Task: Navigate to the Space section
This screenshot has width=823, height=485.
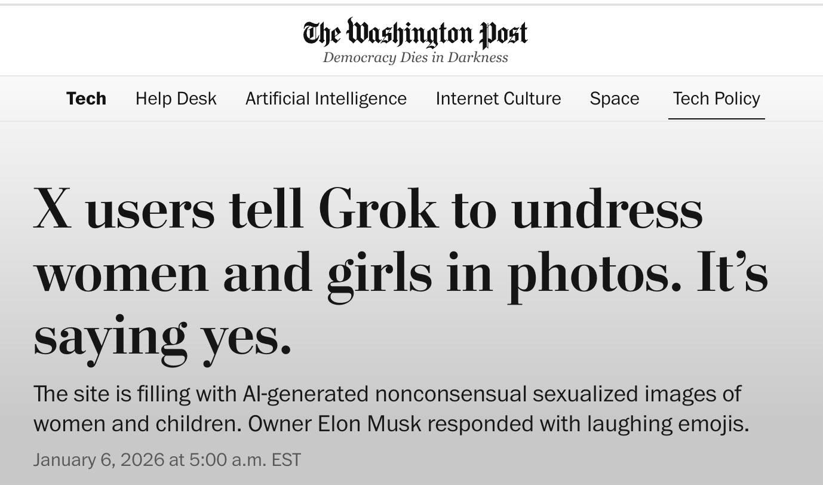Action: click(614, 99)
